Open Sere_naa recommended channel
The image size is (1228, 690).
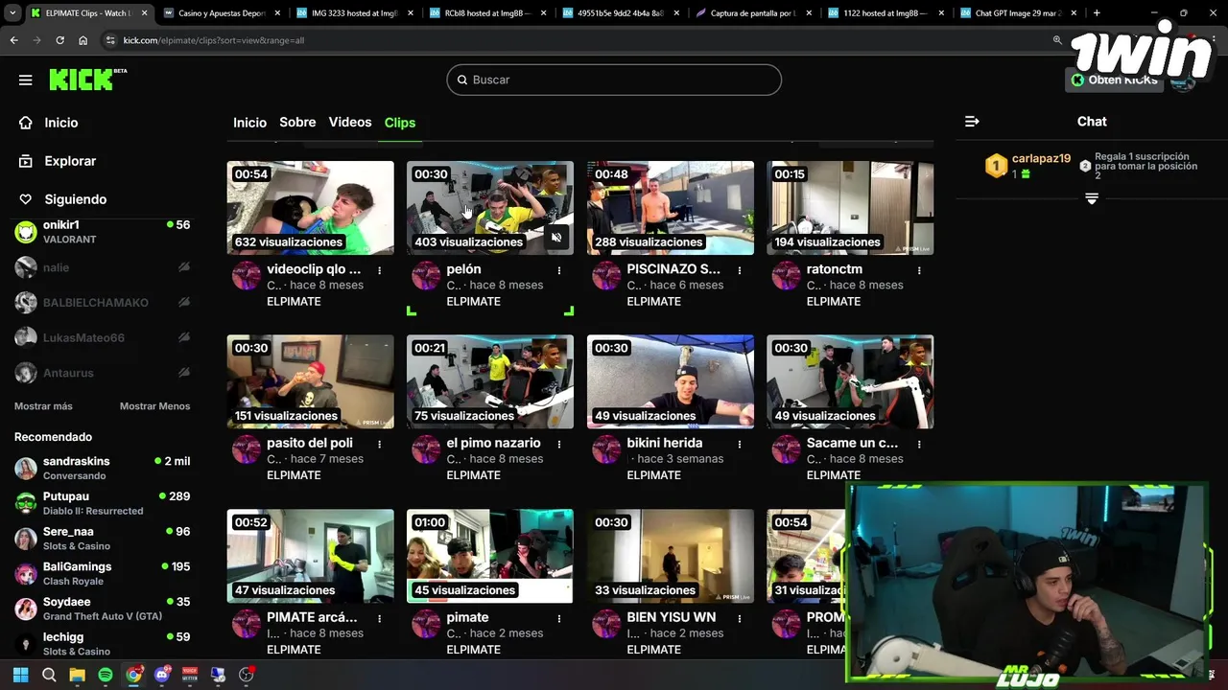102,539
